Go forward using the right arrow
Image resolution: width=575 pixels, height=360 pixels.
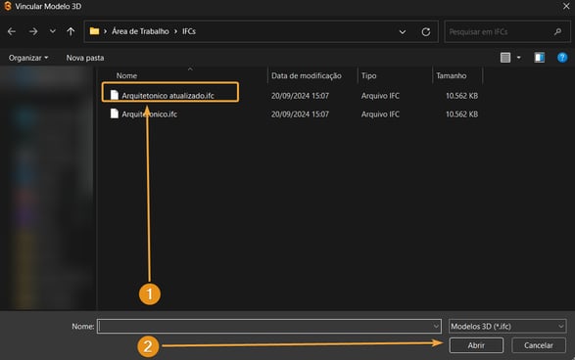pos(33,32)
